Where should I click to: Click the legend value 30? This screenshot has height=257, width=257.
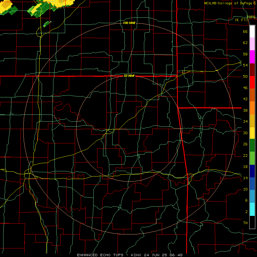pos(245,133)
